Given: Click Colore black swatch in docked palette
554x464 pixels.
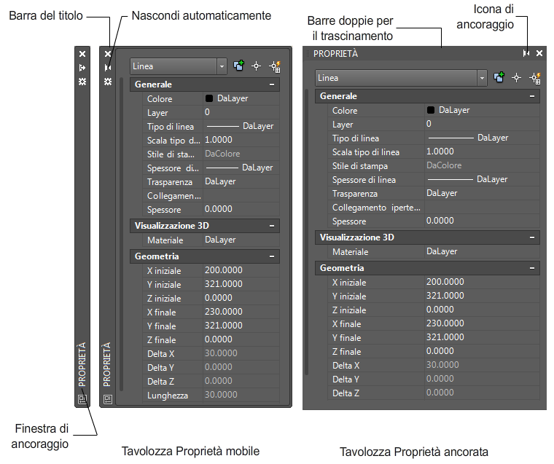Looking at the screenshot, I should (431, 110).
